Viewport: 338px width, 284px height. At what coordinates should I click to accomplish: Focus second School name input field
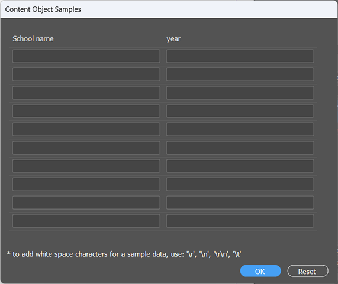point(86,74)
